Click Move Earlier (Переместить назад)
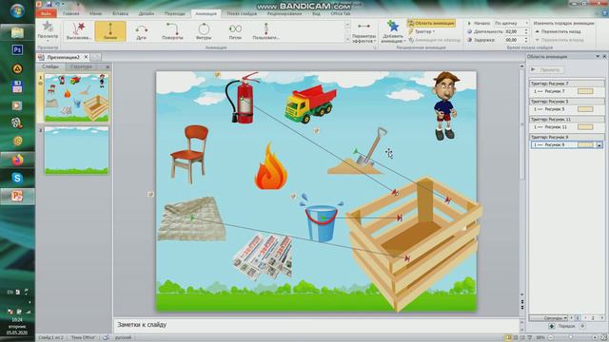This screenshot has width=609, height=342. [558, 31]
